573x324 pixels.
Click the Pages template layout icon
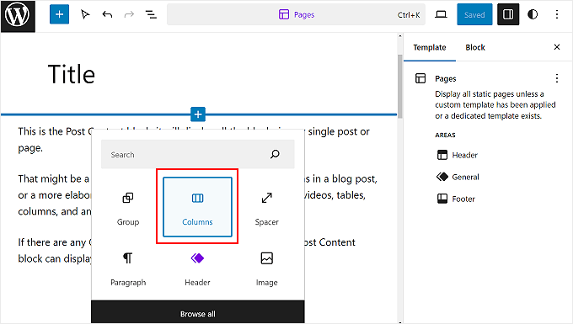420,78
